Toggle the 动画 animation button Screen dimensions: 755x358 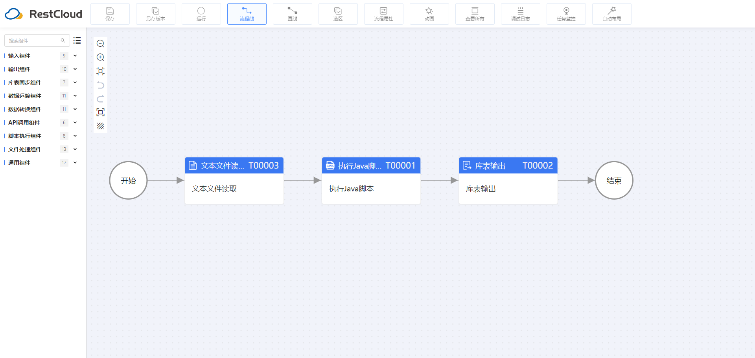tap(429, 14)
